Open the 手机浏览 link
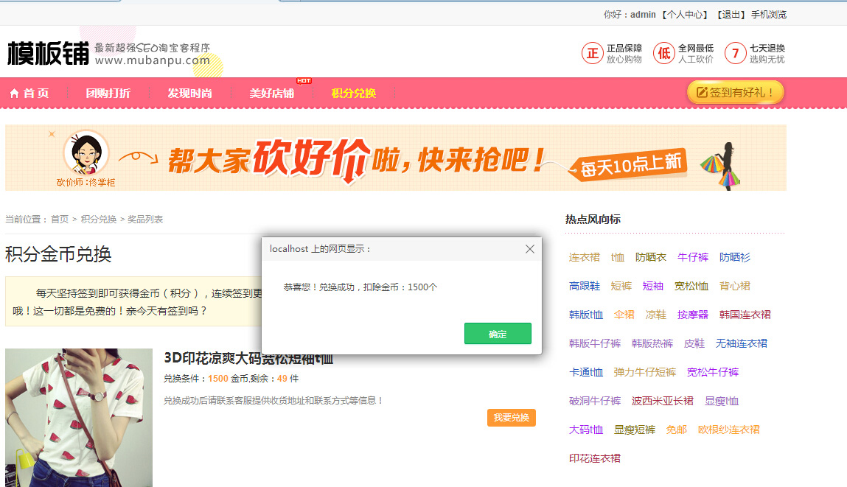The height and width of the screenshot is (487, 847). pyautogui.click(x=768, y=15)
